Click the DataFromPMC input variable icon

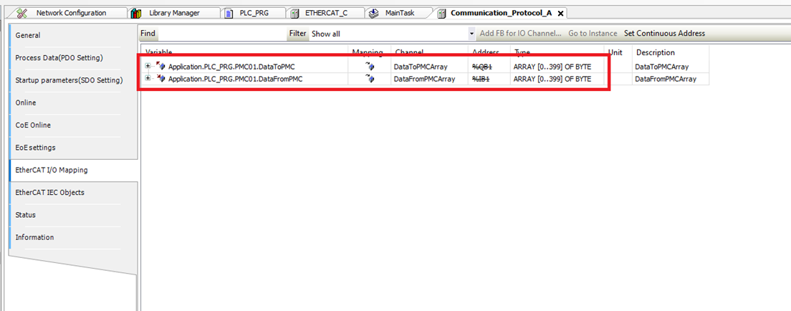tap(160, 79)
